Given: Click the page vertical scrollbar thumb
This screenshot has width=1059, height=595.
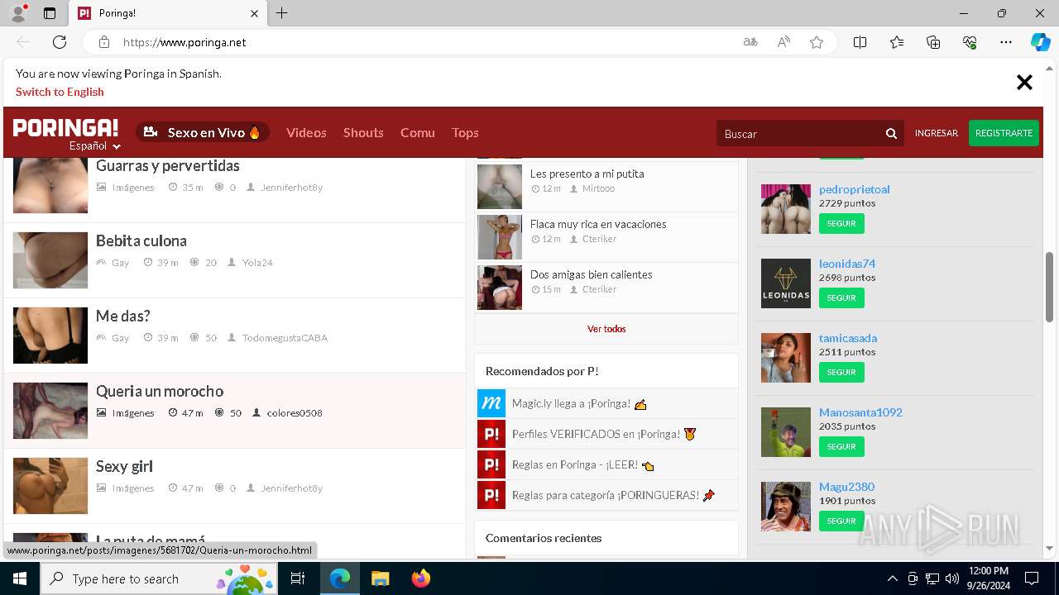Looking at the screenshot, I should (1050, 287).
